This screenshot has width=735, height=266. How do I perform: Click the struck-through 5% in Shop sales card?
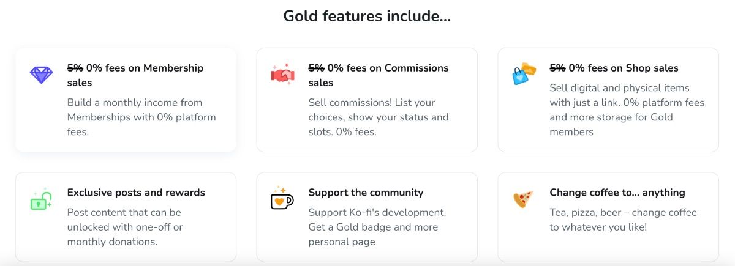(x=557, y=68)
